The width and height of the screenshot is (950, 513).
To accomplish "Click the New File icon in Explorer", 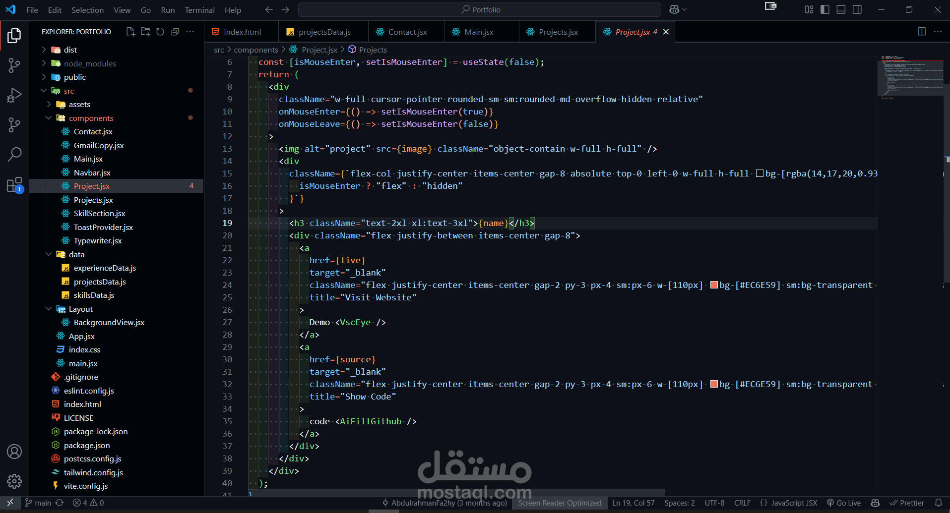I will pyautogui.click(x=130, y=32).
